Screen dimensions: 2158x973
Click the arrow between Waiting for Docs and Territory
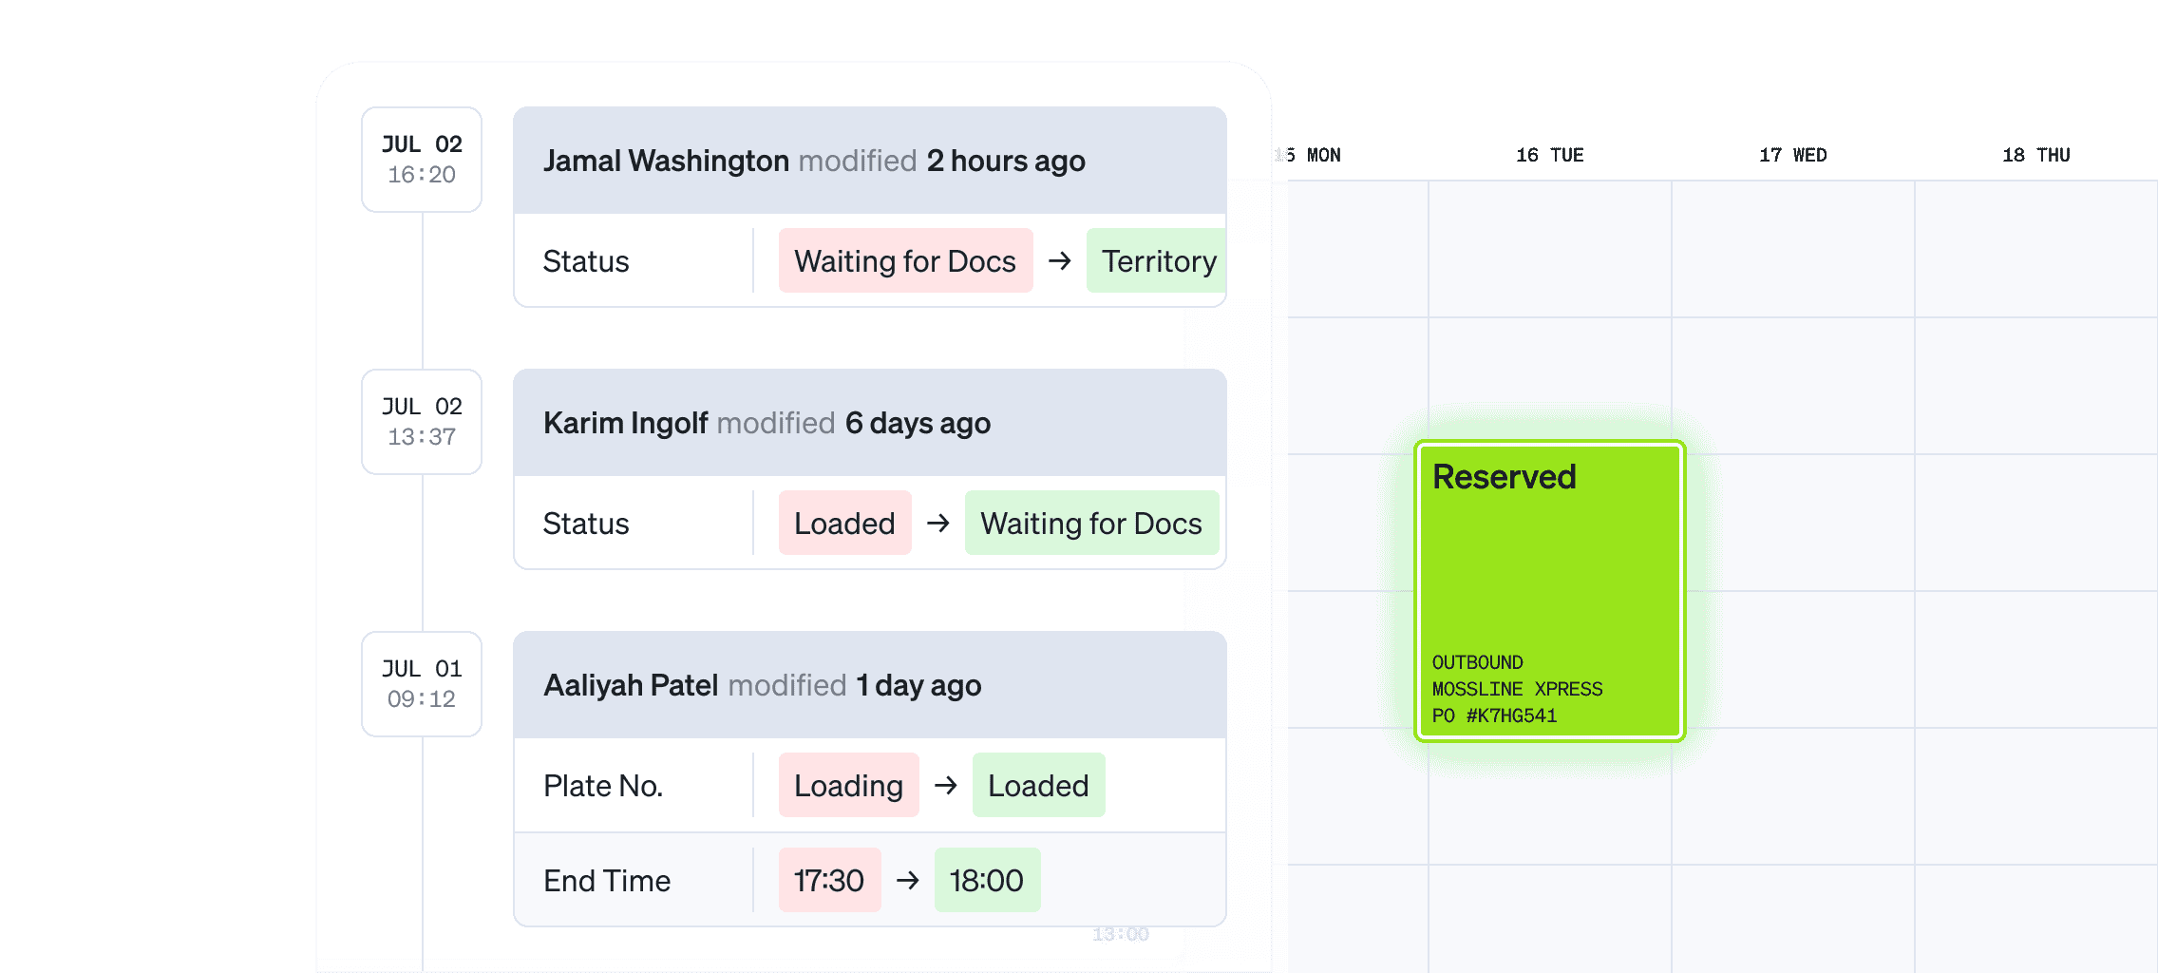click(x=1059, y=260)
